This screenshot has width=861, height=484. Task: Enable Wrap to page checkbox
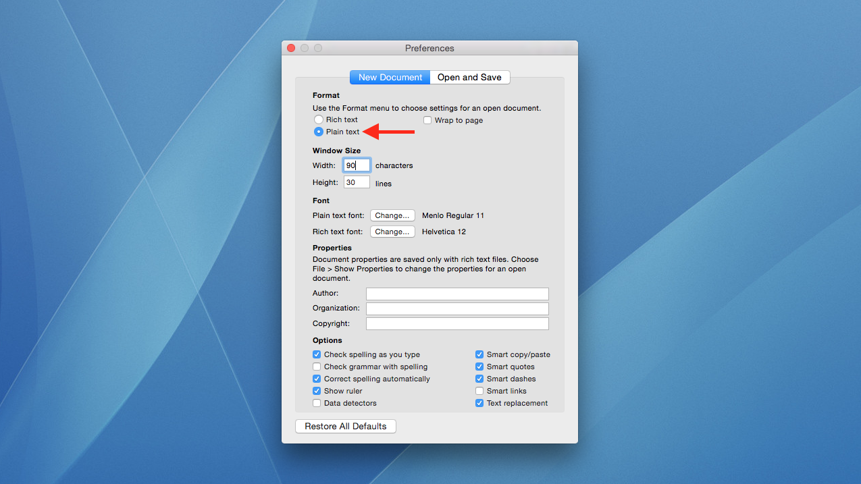427,120
